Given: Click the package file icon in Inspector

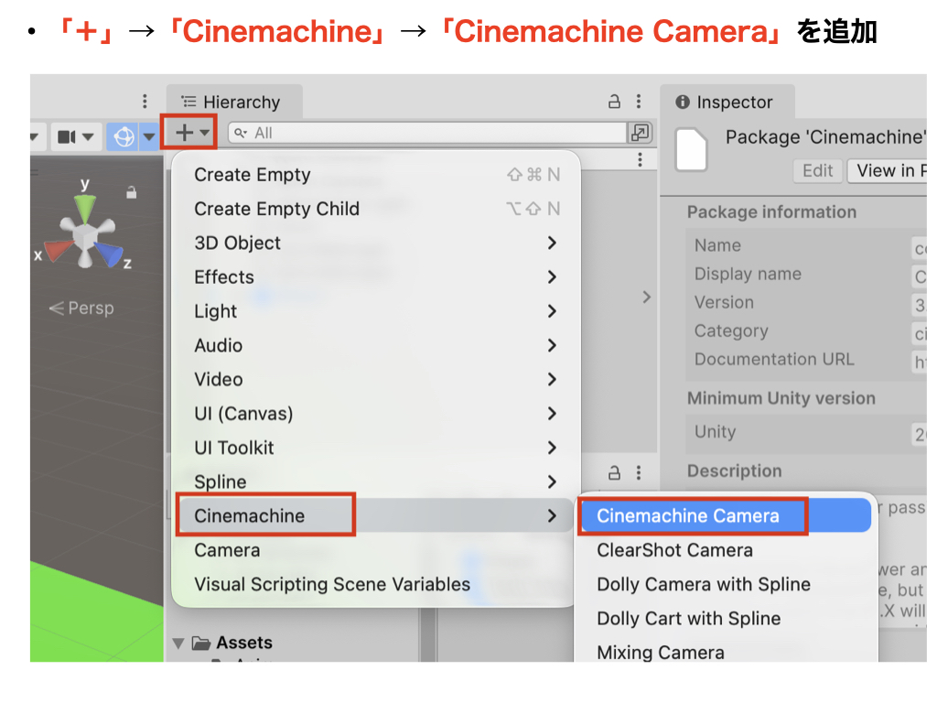Looking at the screenshot, I should [x=692, y=150].
